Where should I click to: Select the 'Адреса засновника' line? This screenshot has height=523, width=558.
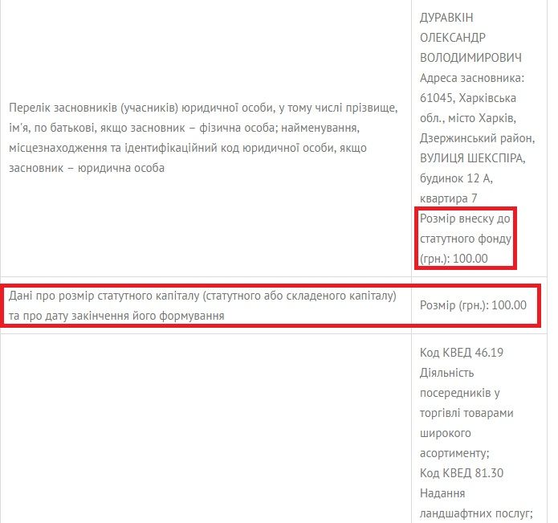472,78
